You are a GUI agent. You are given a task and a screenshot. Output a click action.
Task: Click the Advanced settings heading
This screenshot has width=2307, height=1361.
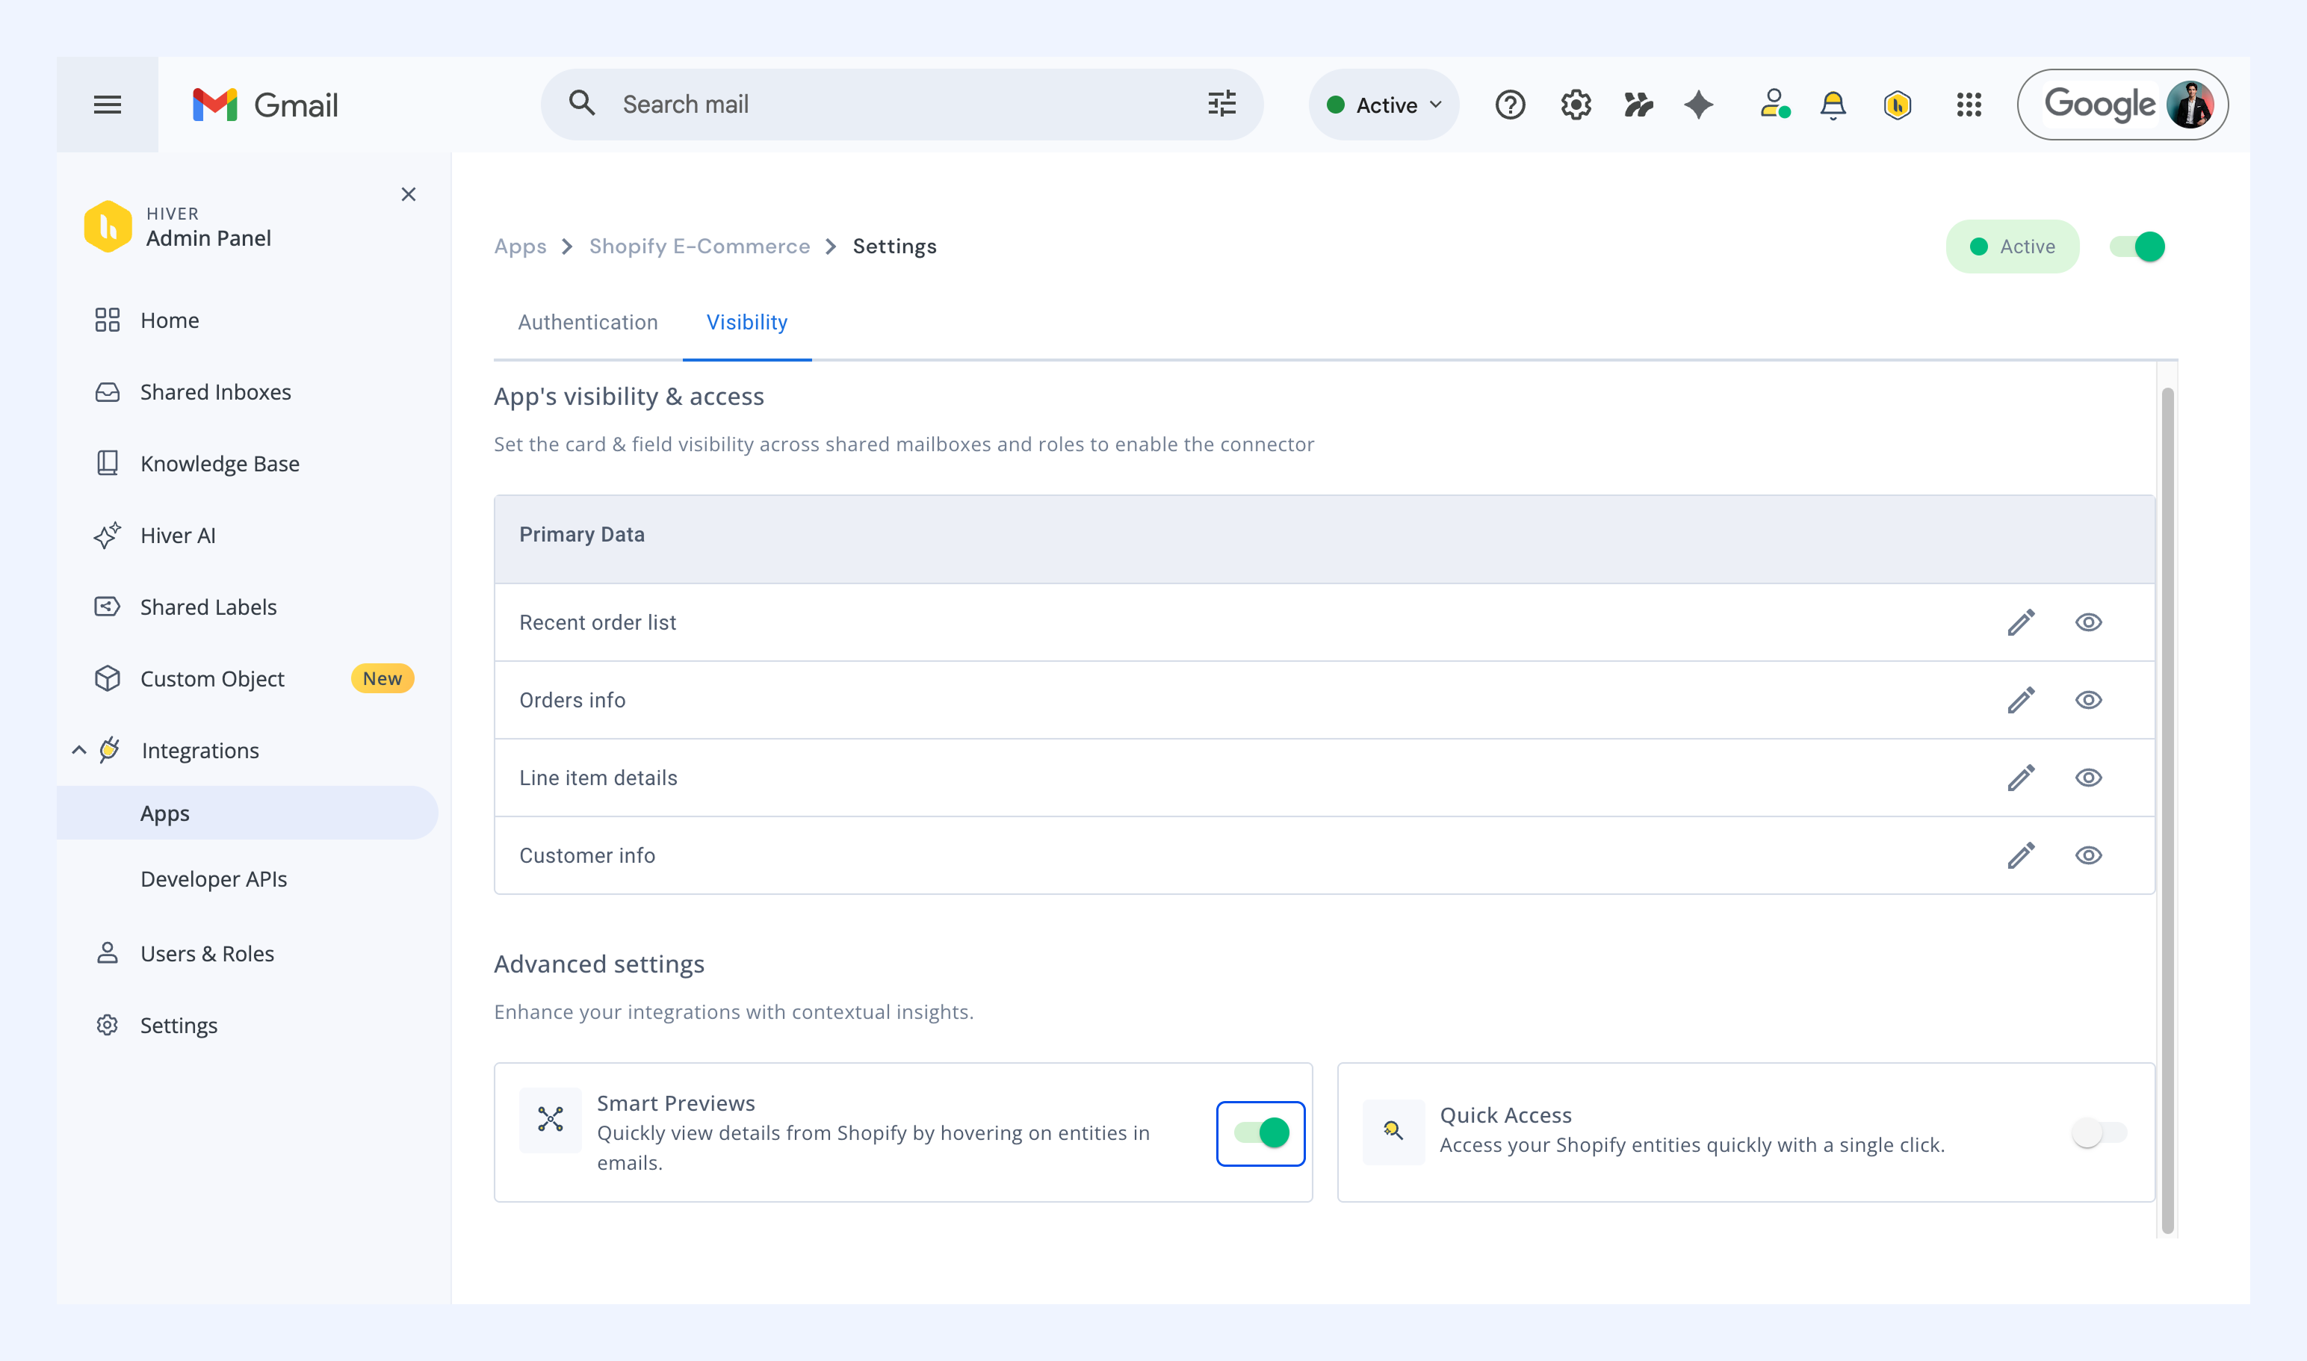click(599, 965)
